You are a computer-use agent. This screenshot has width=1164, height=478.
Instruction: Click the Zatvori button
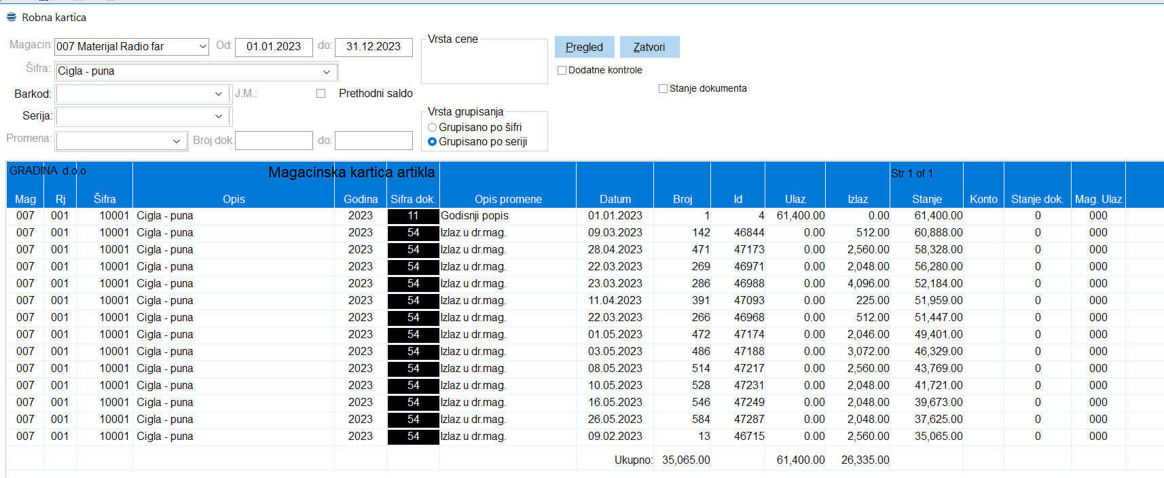649,47
